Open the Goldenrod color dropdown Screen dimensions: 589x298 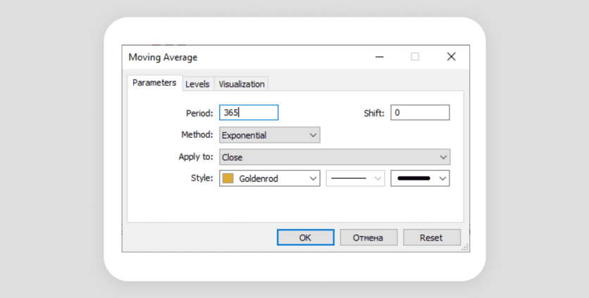pyautogui.click(x=269, y=179)
